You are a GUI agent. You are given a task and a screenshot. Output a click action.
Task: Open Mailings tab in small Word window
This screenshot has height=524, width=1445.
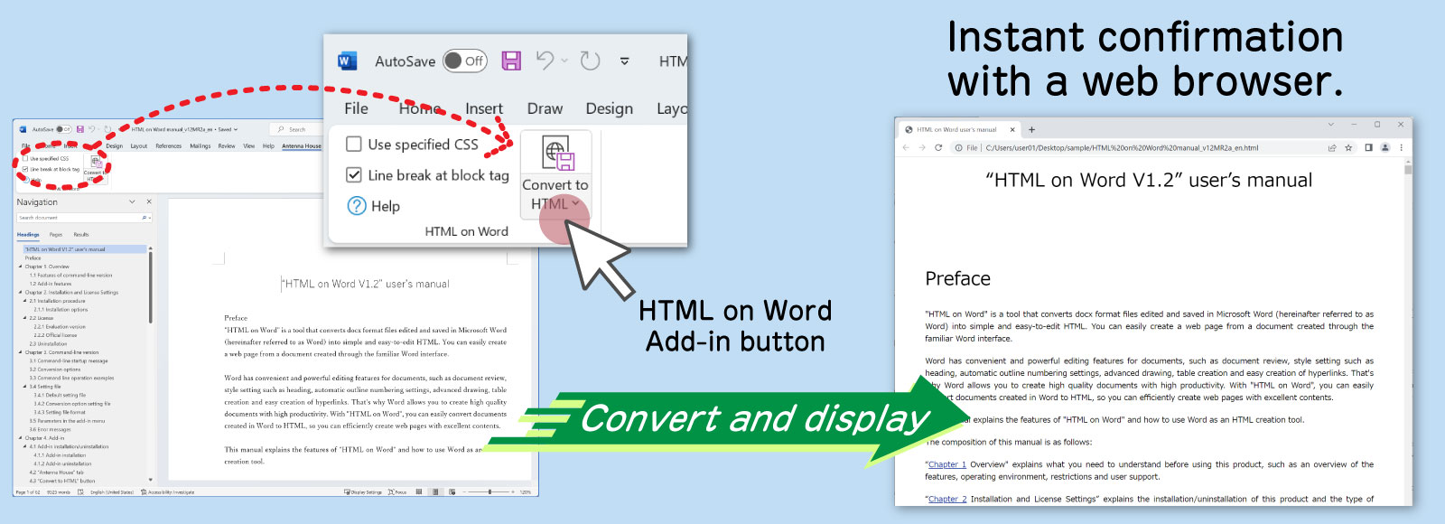click(200, 145)
